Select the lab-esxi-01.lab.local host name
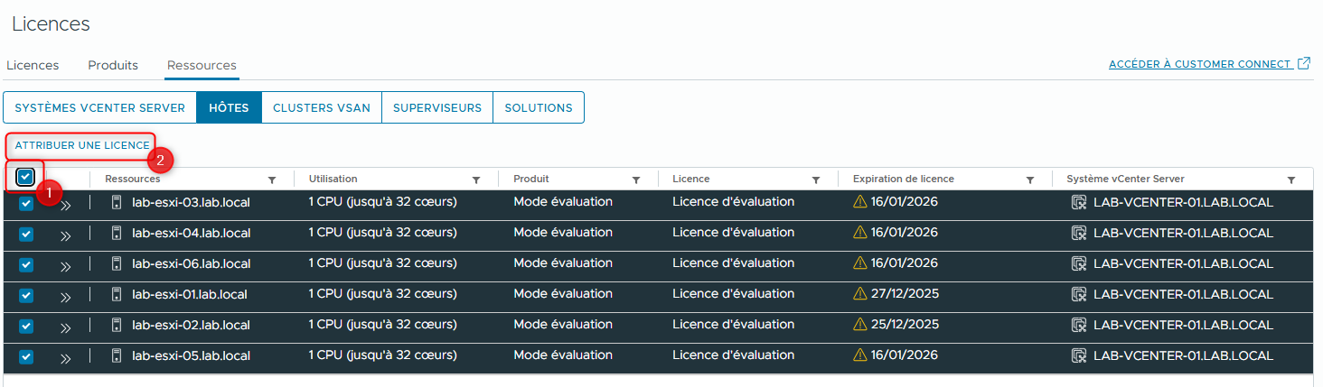The image size is (1323, 387). pos(189,294)
